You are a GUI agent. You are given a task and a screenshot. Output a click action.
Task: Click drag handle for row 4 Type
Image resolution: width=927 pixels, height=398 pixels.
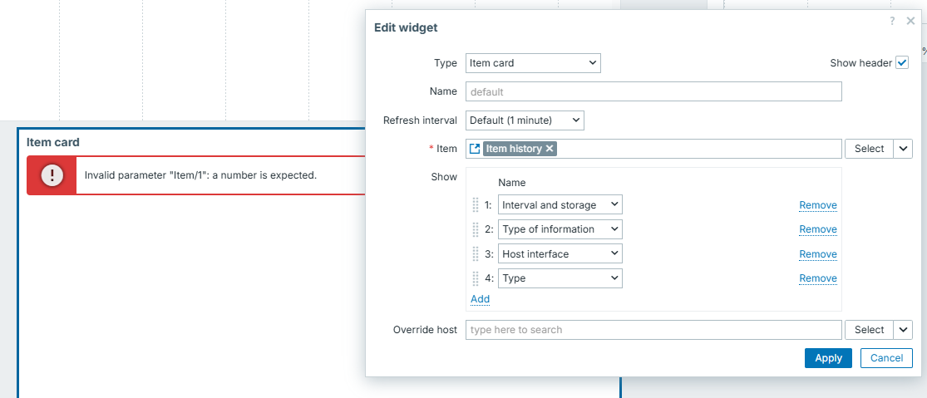coord(476,278)
